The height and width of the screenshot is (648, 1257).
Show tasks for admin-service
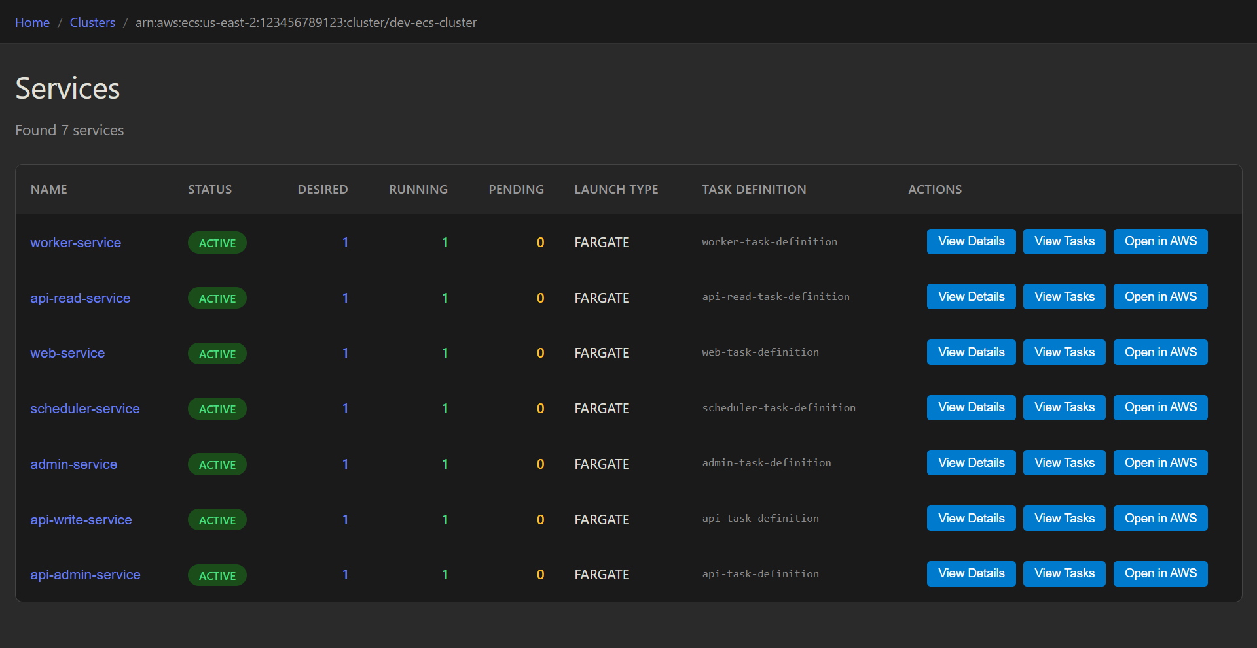click(1064, 463)
